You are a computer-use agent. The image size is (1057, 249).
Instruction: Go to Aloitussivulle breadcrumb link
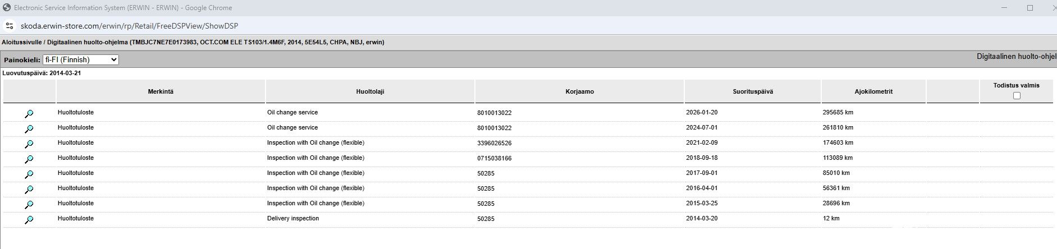click(x=21, y=42)
